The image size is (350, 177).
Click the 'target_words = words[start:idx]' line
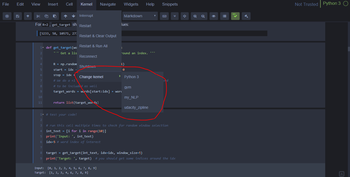click(88, 91)
